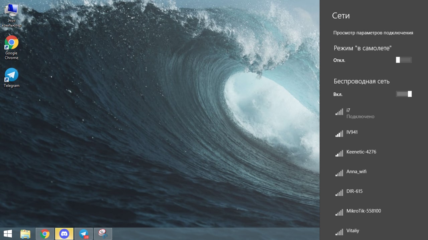
Task: Open the Windows Start button
Action: (8, 234)
